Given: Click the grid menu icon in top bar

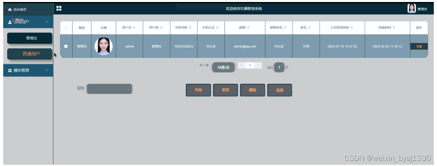Looking at the screenshot, I should point(59,8).
